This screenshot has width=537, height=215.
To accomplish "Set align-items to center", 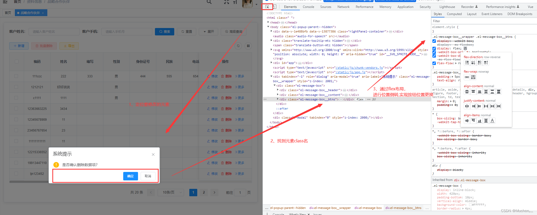I will click(467, 121).
